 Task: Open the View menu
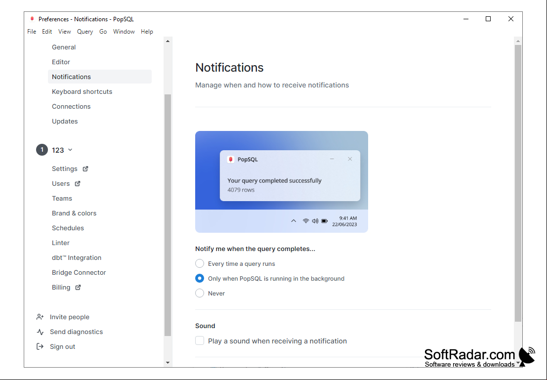click(65, 32)
